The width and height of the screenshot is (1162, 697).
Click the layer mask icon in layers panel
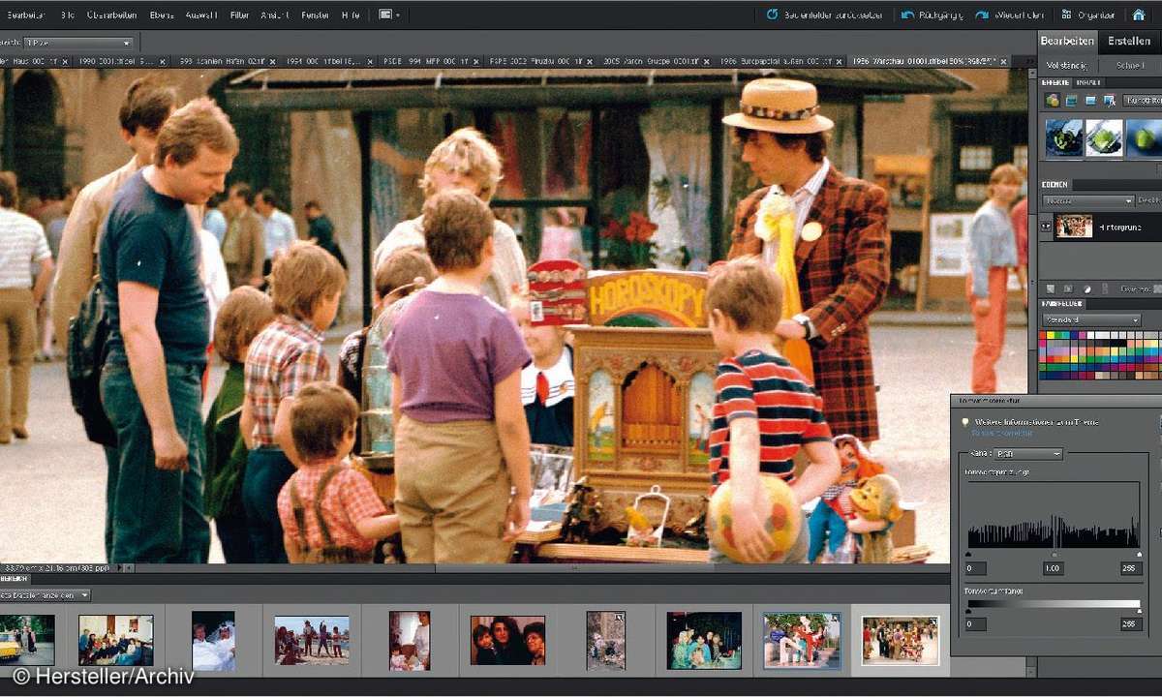click(1067, 288)
